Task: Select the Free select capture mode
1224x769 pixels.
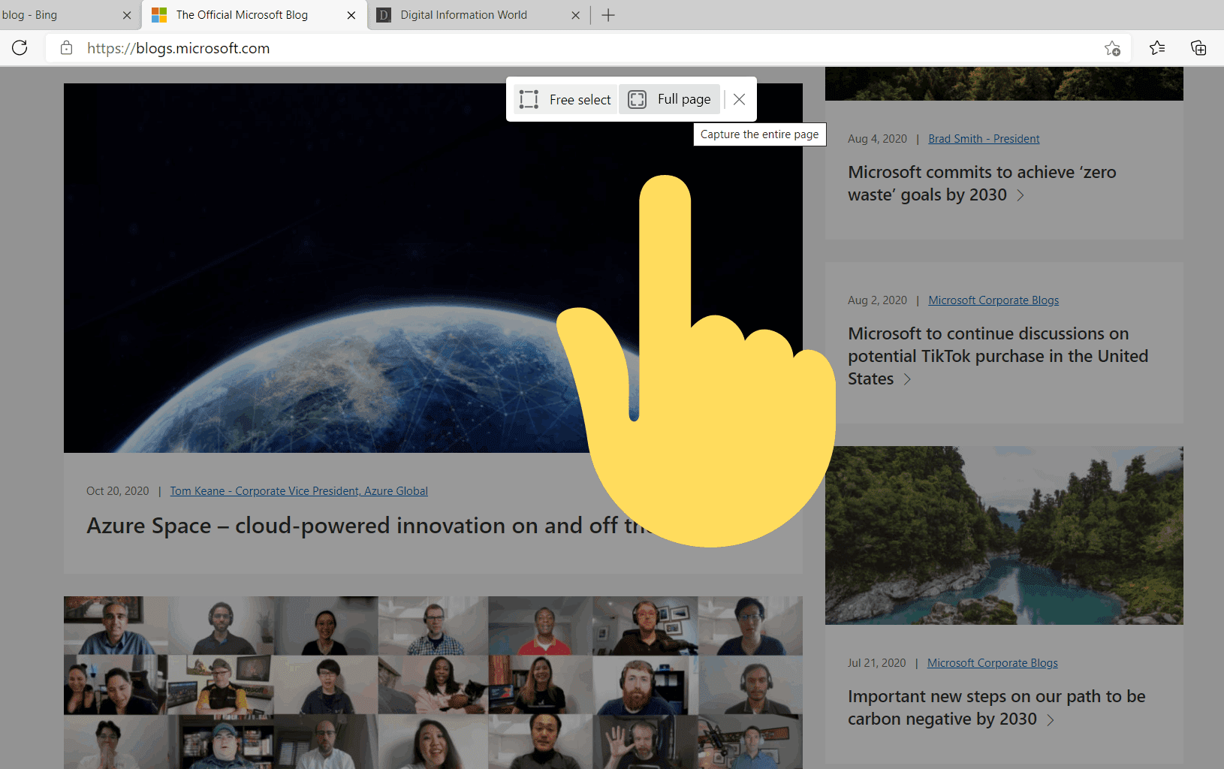Action: [564, 99]
